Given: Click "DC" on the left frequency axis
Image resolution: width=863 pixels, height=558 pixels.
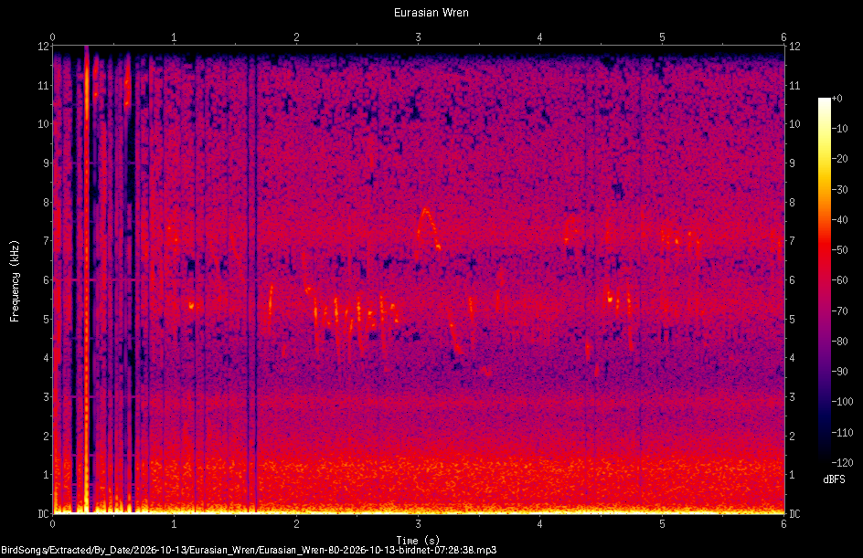Looking at the screenshot, I should pyautogui.click(x=43, y=514).
